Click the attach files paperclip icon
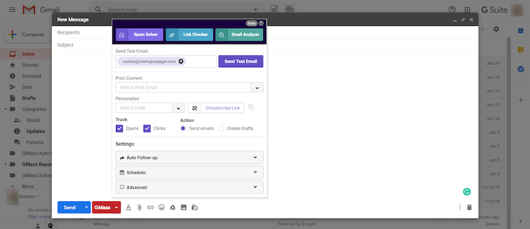The image size is (530, 229). (x=139, y=207)
